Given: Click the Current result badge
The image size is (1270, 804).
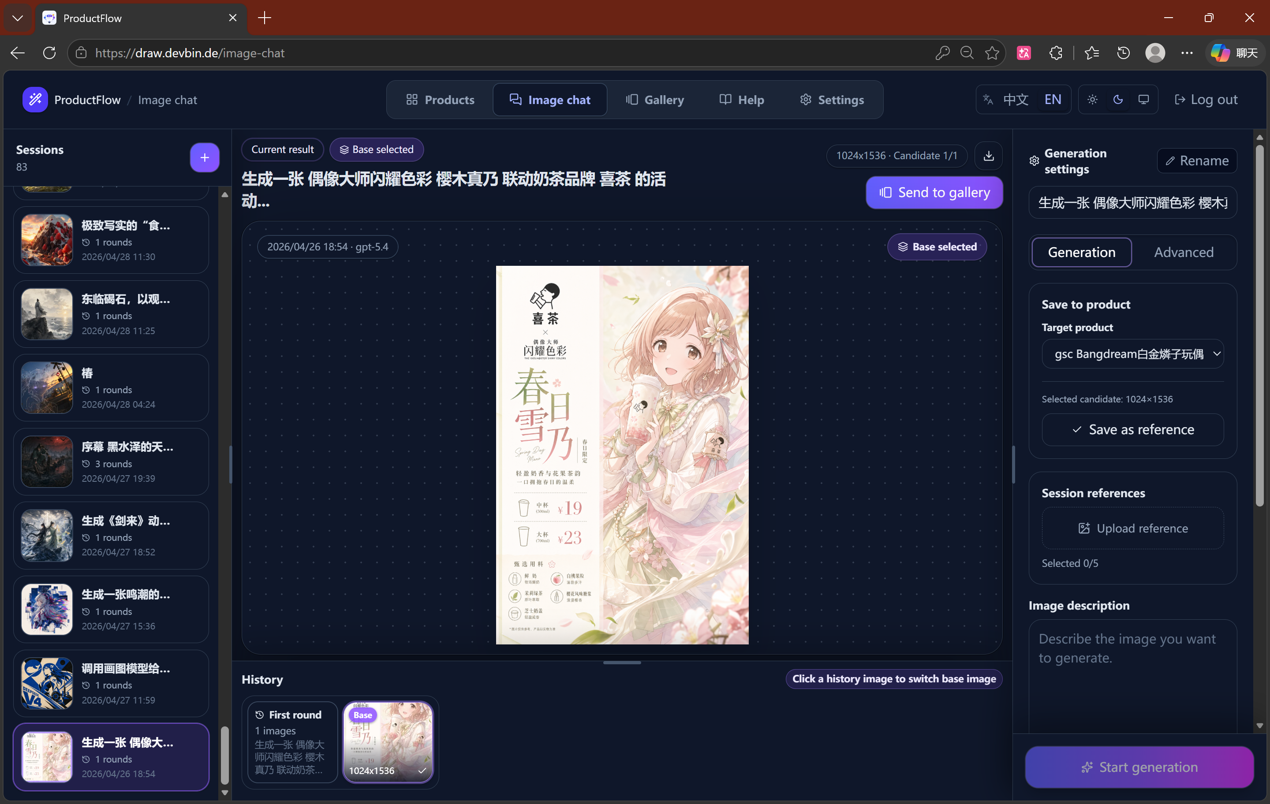Looking at the screenshot, I should click(283, 150).
